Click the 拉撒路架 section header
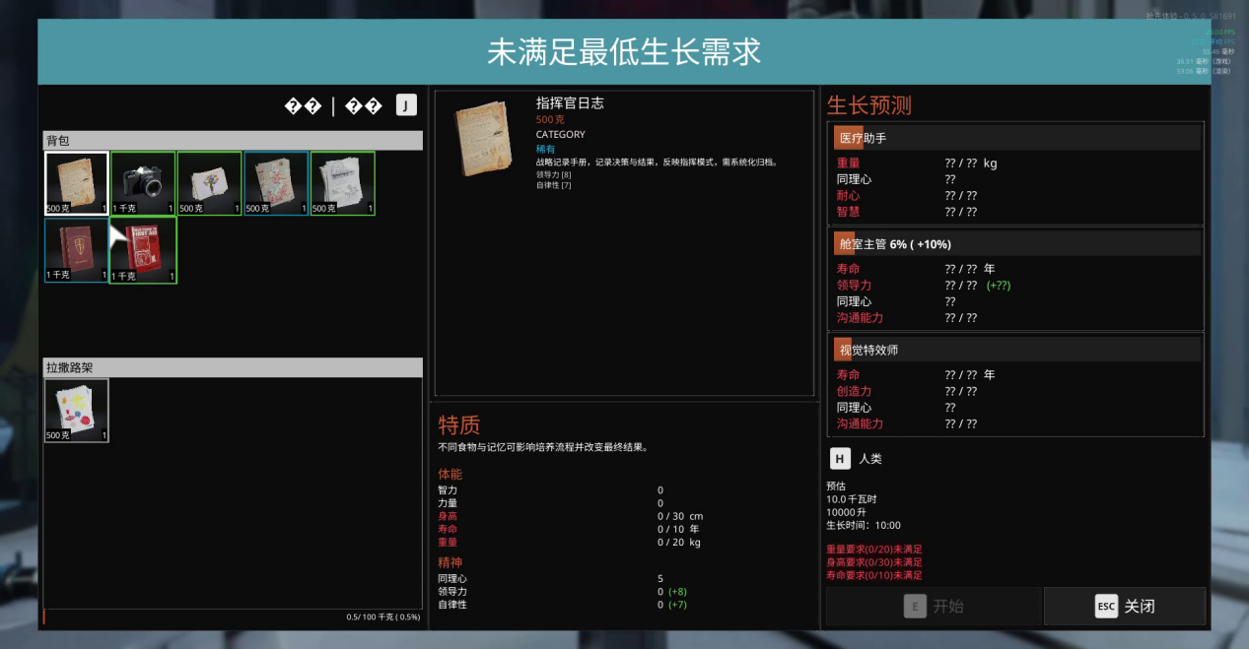This screenshot has width=1249, height=649. 233,367
